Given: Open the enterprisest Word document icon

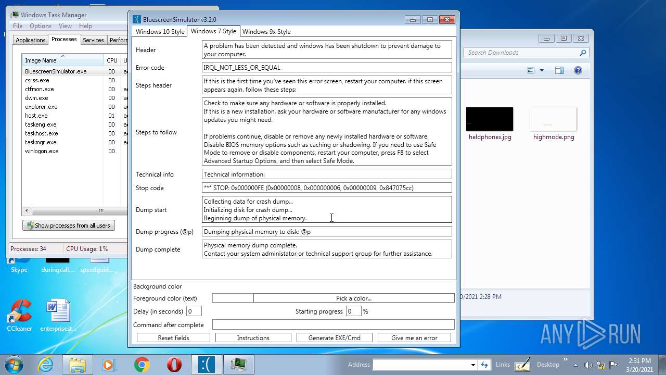Looking at the screenshot, I should click(x=58, y=315).
